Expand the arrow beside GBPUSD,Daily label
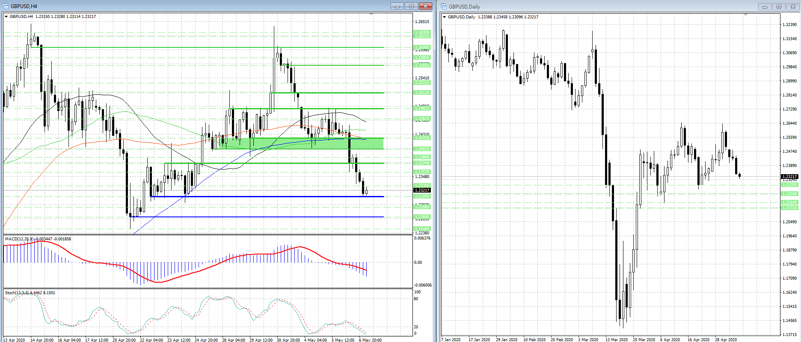Viewport: 801px width, 342px height. 444,17
